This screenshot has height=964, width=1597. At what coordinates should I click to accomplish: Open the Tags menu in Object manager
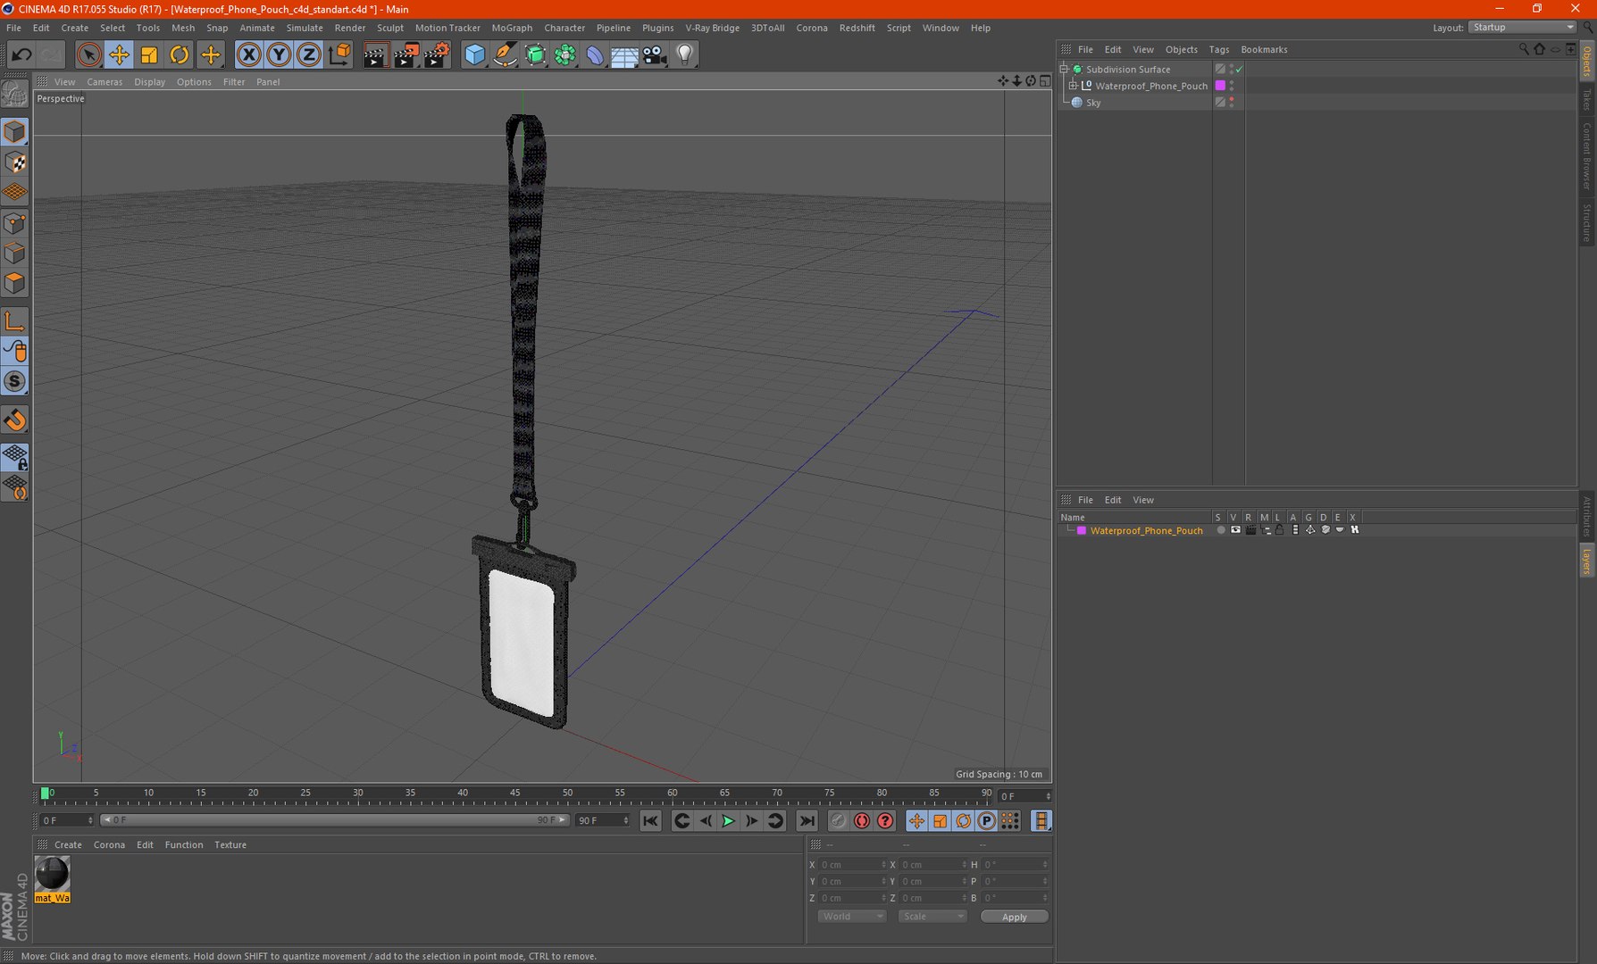coord(1218,49)
